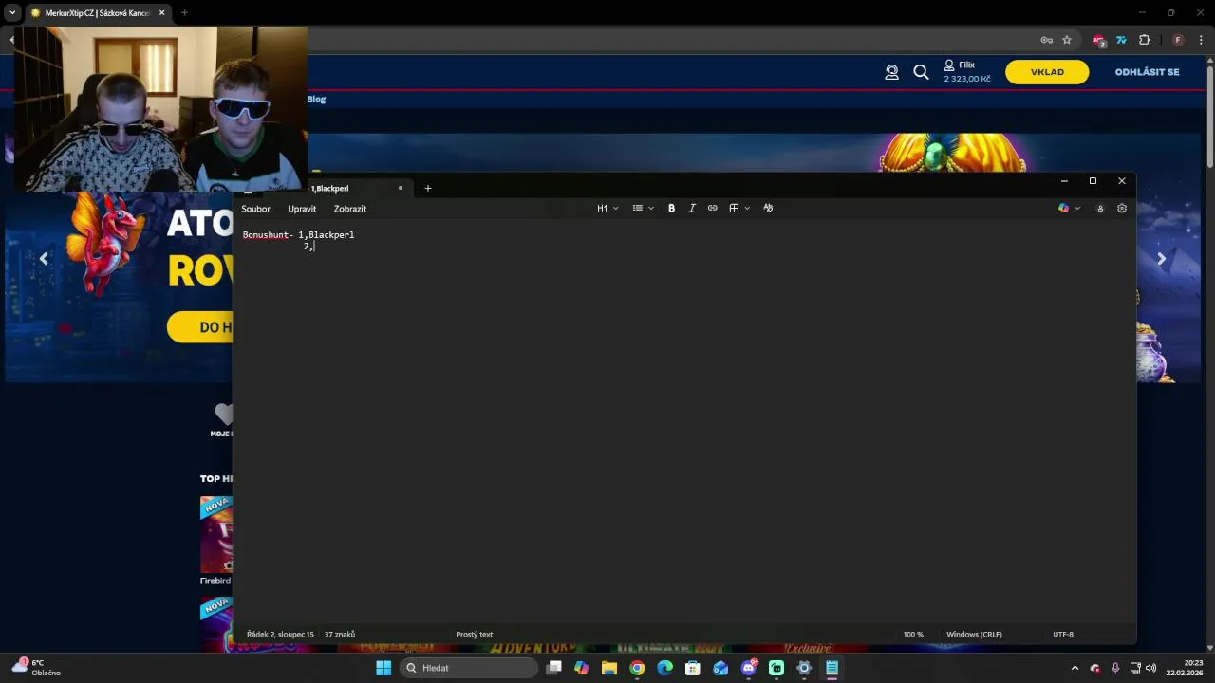This screenshot has width=1215, height=683.
Task: Open the Windows Start menu
Action: (383, 668)
